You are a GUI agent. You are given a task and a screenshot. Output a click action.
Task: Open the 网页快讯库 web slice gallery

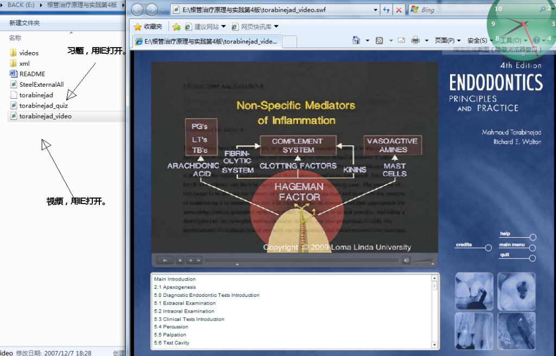251,27
